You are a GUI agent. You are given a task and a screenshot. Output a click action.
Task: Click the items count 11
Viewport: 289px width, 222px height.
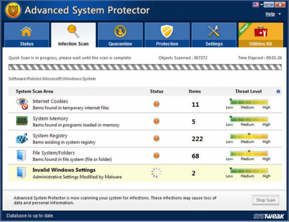point(195,104)
